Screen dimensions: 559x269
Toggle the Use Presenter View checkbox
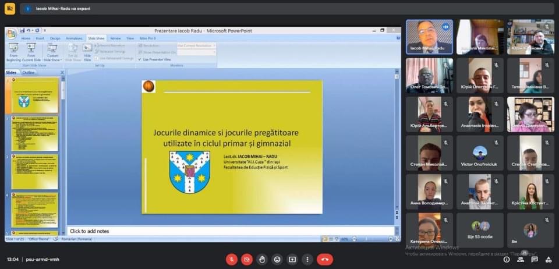click(140, 59)
